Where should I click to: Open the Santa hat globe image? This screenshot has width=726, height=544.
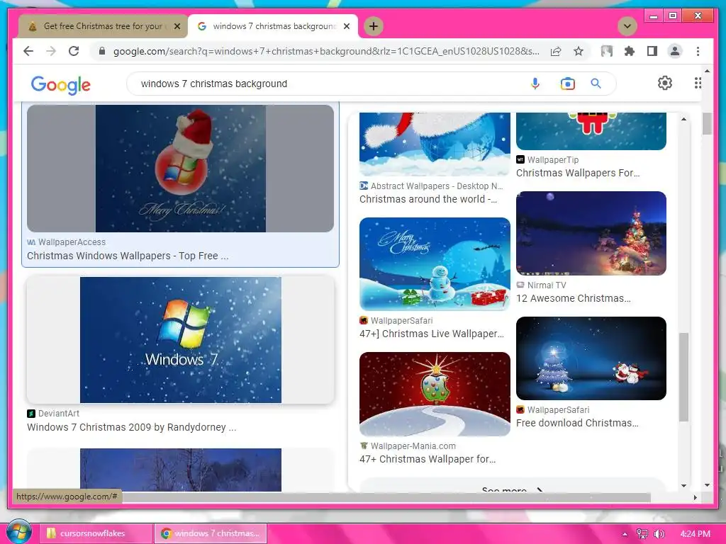click(x=435, y=144)
